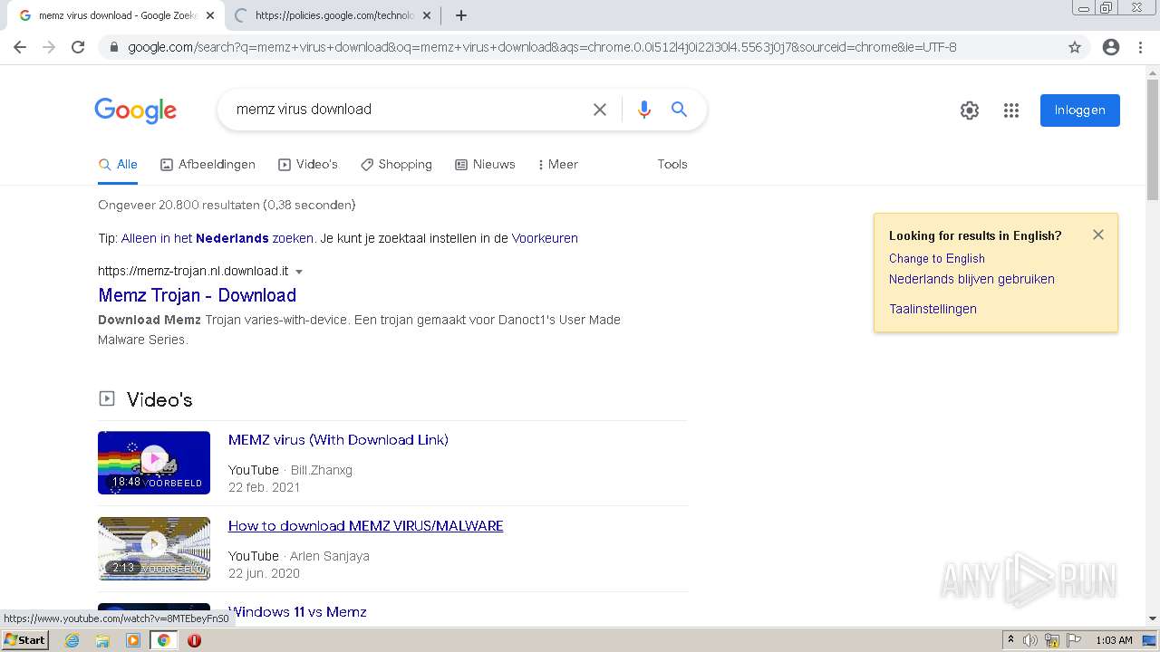Screen dimensions: 1160x652
Task: Show hidden system tray icons
Action: coord(1010,640)
